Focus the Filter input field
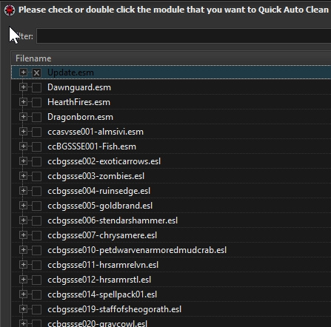331x327 pixels. (184, 36)
